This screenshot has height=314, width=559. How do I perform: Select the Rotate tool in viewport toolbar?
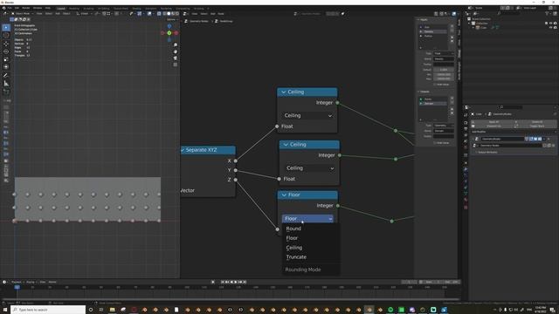(x=6, y=51)
